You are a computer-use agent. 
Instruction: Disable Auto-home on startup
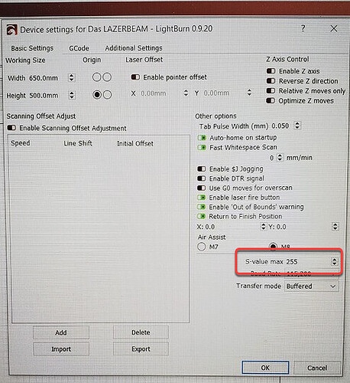pyautogui.click(x=202, y=138)
